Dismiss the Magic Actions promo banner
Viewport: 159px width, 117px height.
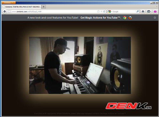(155, 18)
